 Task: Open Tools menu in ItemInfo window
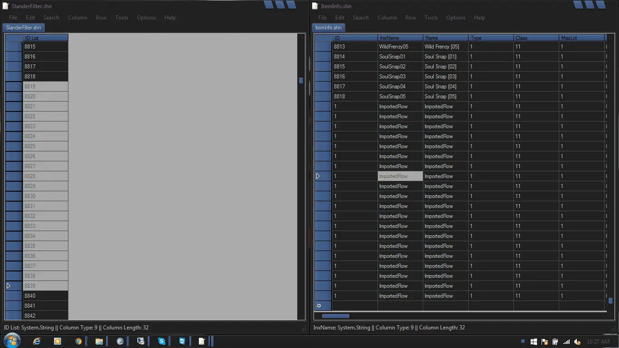point(431,18)
